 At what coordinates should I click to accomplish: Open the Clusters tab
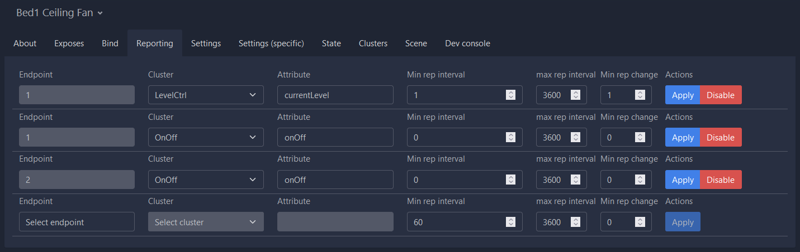373,43
